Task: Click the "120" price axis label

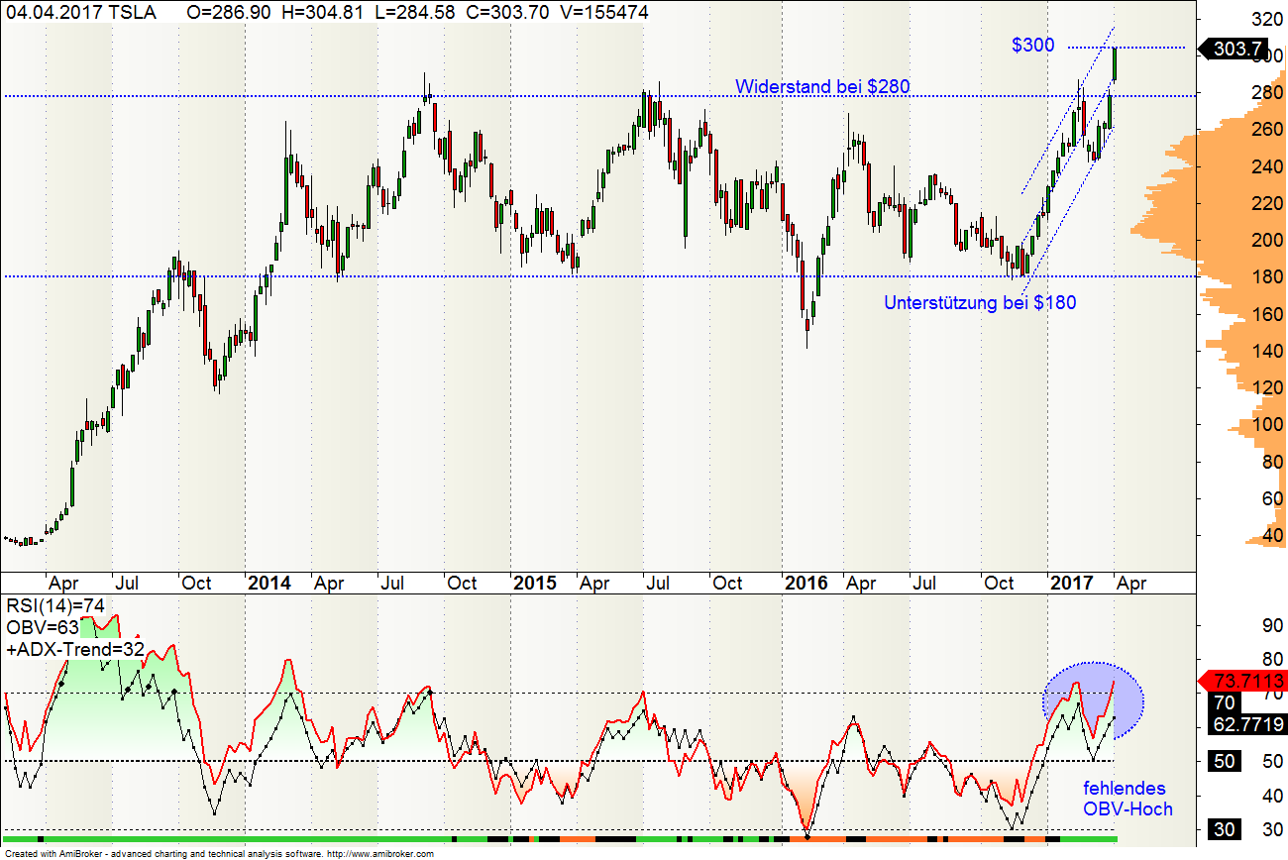Action: tap(1267, 387)
